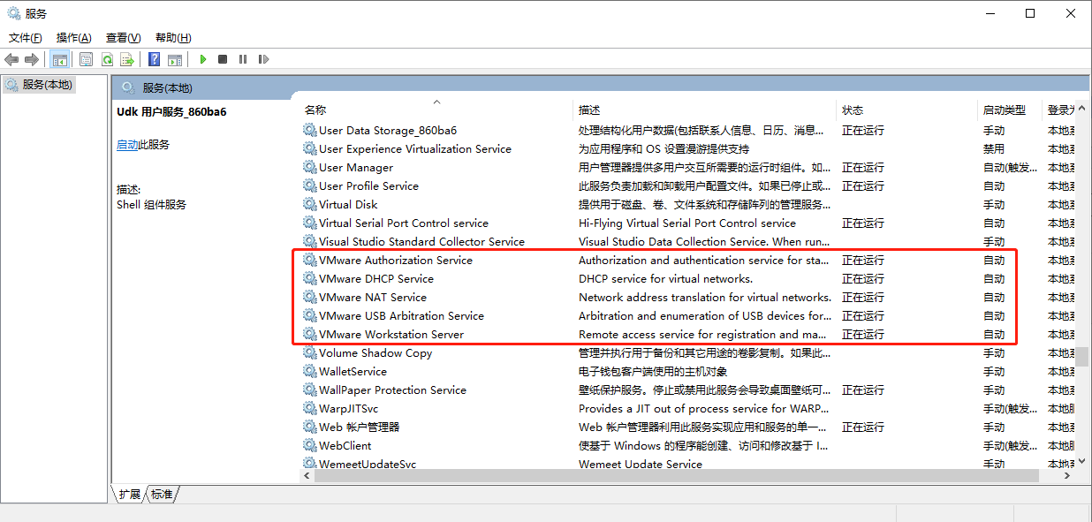
Task: Select Visual Studio Standard Collector Service
Action: [x=421, y=241]
